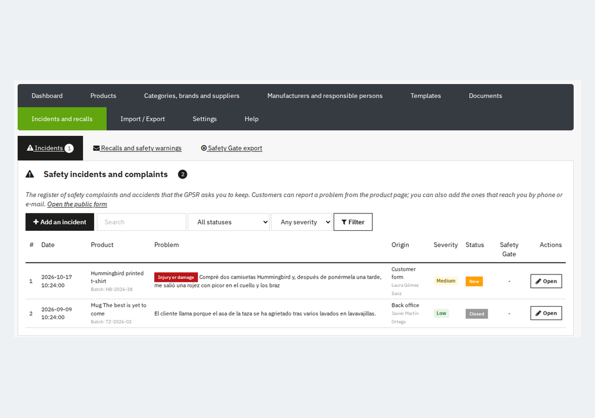Click the Add an incident button
595x418 pixels.
pyautogui.click(x=59, y=222)
